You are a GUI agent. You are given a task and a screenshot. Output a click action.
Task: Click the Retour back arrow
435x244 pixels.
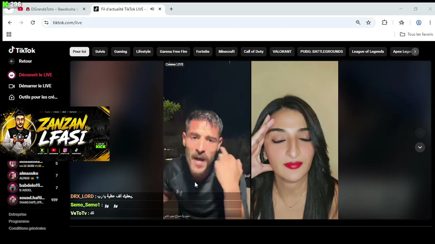coord(12,61)
